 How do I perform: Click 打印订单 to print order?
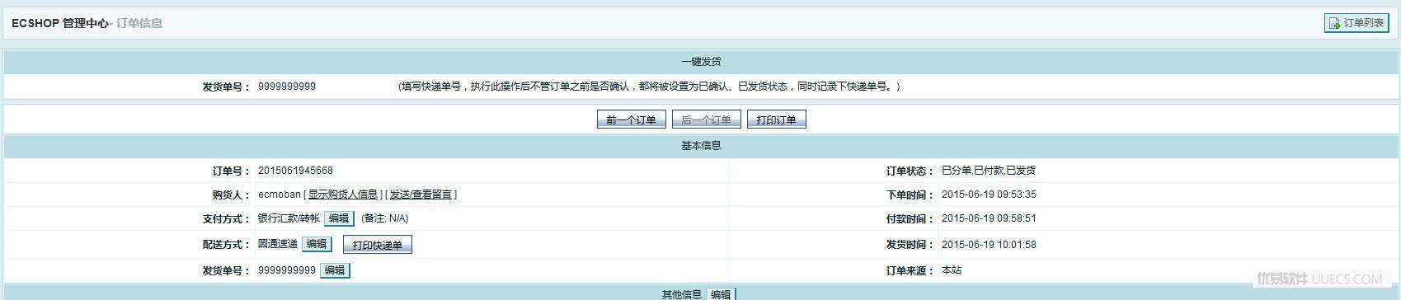pyautogui.click(x=776, y=120)
